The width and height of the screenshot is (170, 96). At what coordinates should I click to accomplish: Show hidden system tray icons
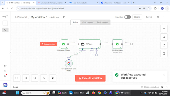point(141,93)
